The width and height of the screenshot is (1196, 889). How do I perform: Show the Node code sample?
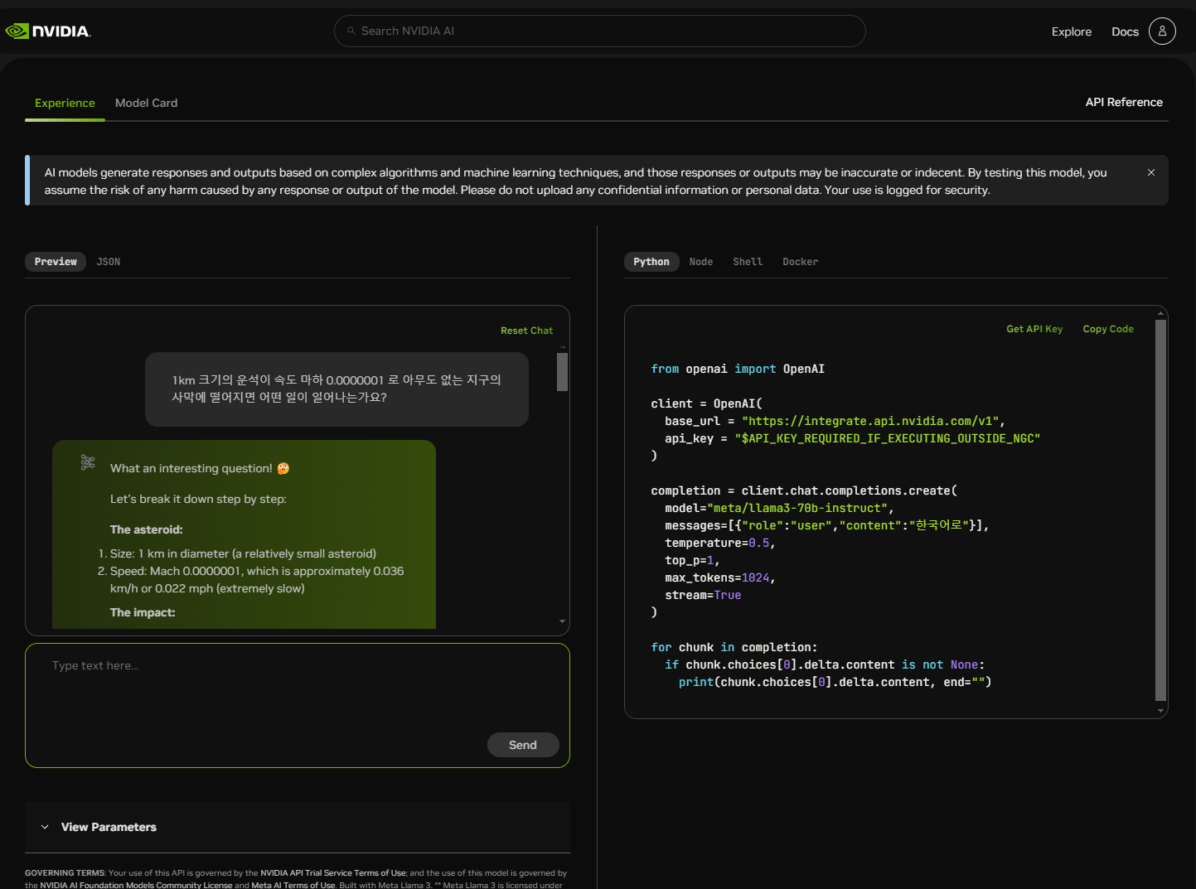pos(701,262)
